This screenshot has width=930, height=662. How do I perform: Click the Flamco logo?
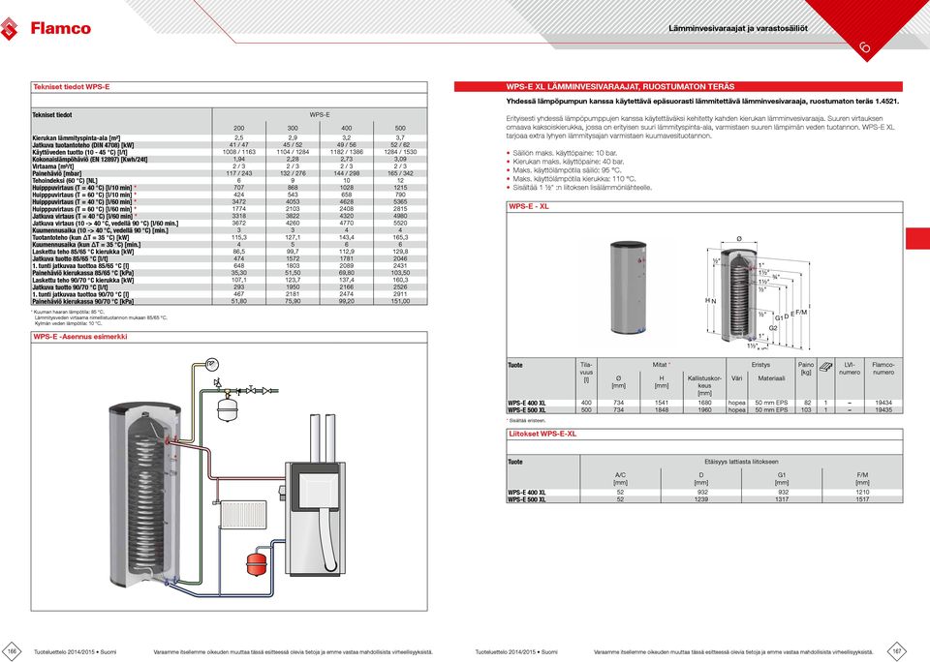[46, 28]
